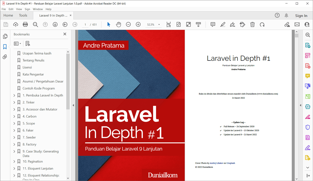Image resolution: width=313 pixels, height=181 pixels.
Task: Switch to the Hand pan tool
Action: click(x=118, y=25)
